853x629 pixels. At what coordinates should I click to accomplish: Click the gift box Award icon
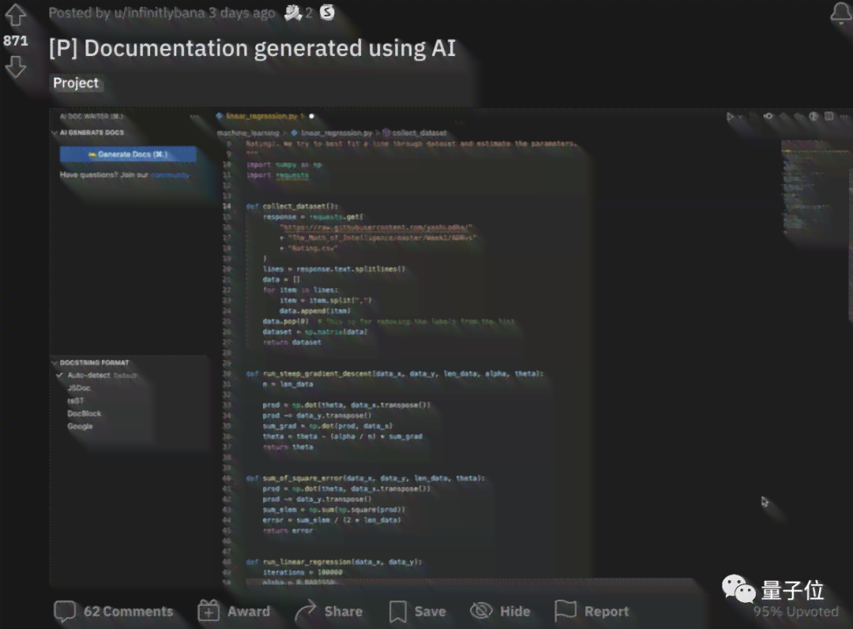coord(209,612)
